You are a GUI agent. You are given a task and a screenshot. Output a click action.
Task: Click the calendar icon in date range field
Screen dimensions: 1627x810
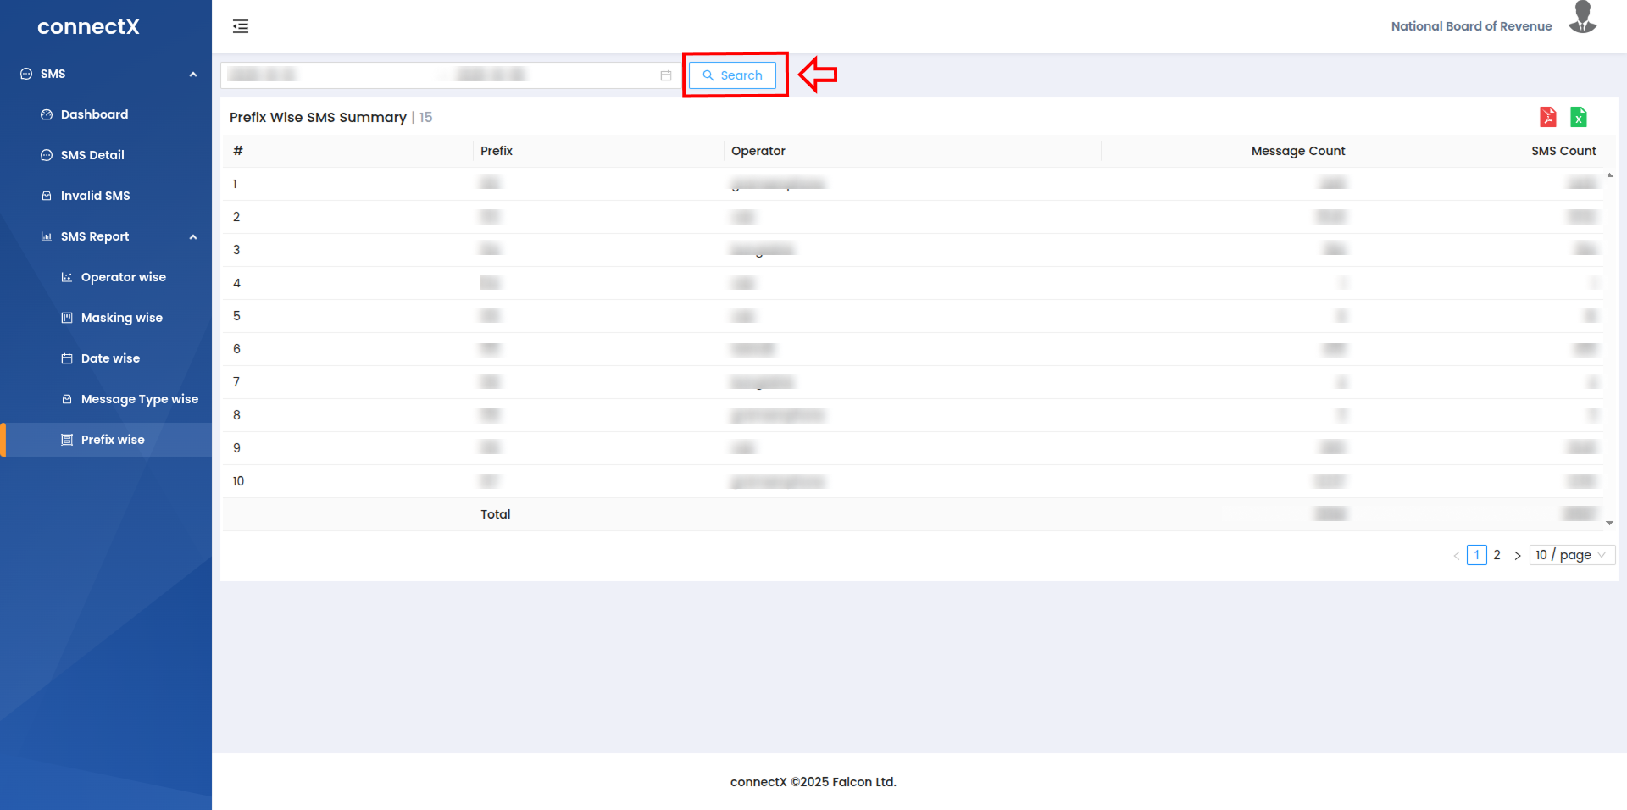(x=666, y=75)
